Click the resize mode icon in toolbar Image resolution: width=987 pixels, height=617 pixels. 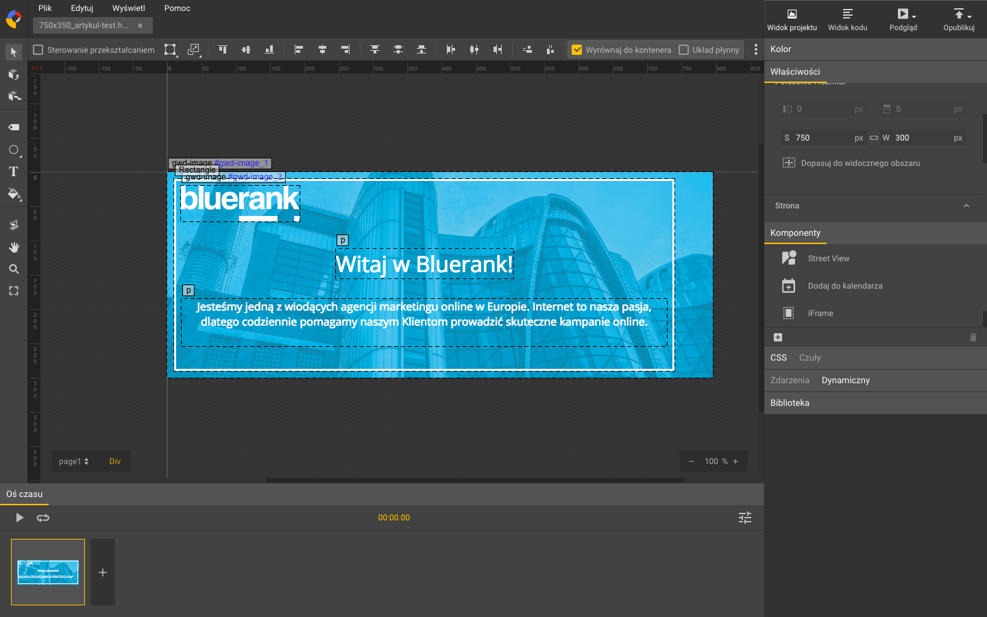click(193, 49)
